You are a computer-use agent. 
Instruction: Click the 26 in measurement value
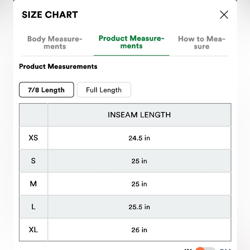pyautogui.click(x=139, y=230)
